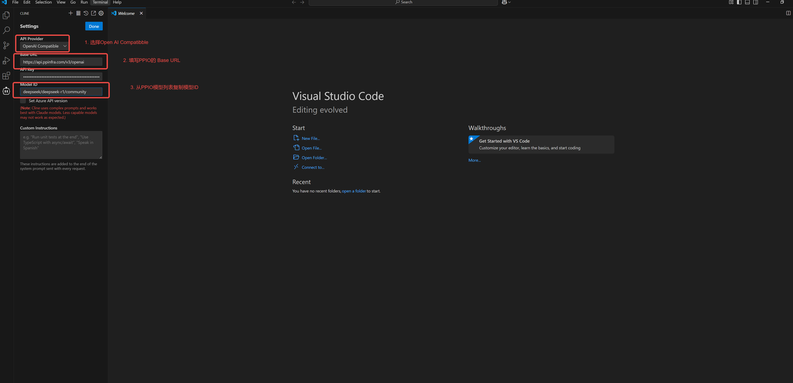
Task: Click the New File icon on Welcome page
Action: tap(296, 138)
